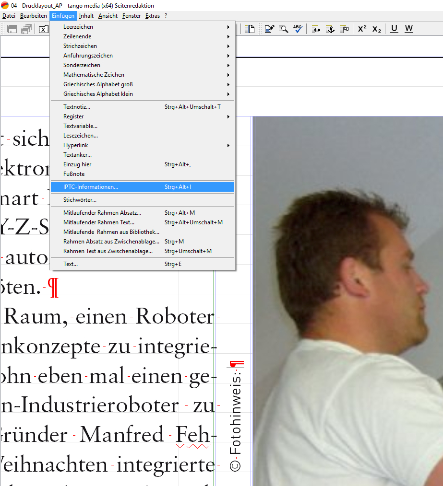The height and width of the screenshot is (486, 443).
Task: Choose Fußnote from the Einfügen menu
Action: [x=74, y=174]
